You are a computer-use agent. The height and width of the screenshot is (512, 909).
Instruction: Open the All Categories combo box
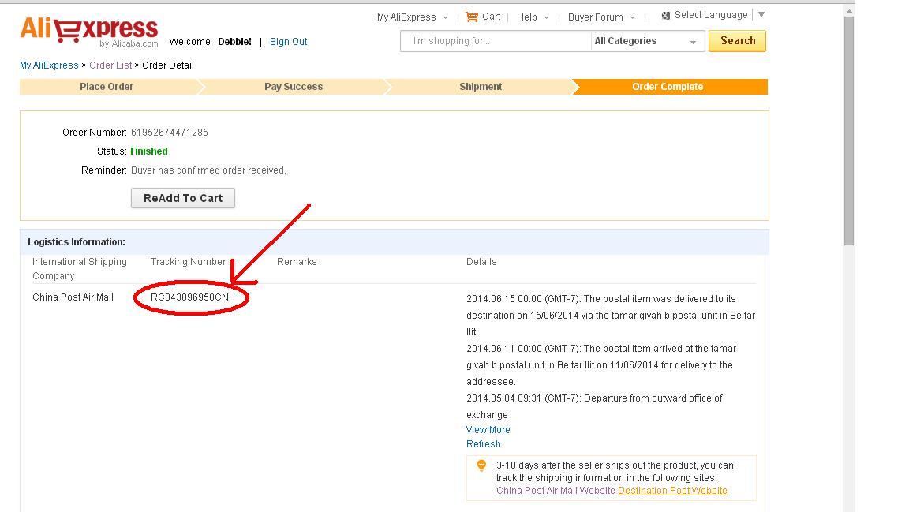tap(648, 41)
